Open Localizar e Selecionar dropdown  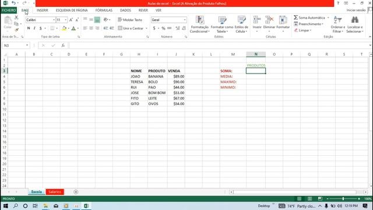[x=355, y=24]
